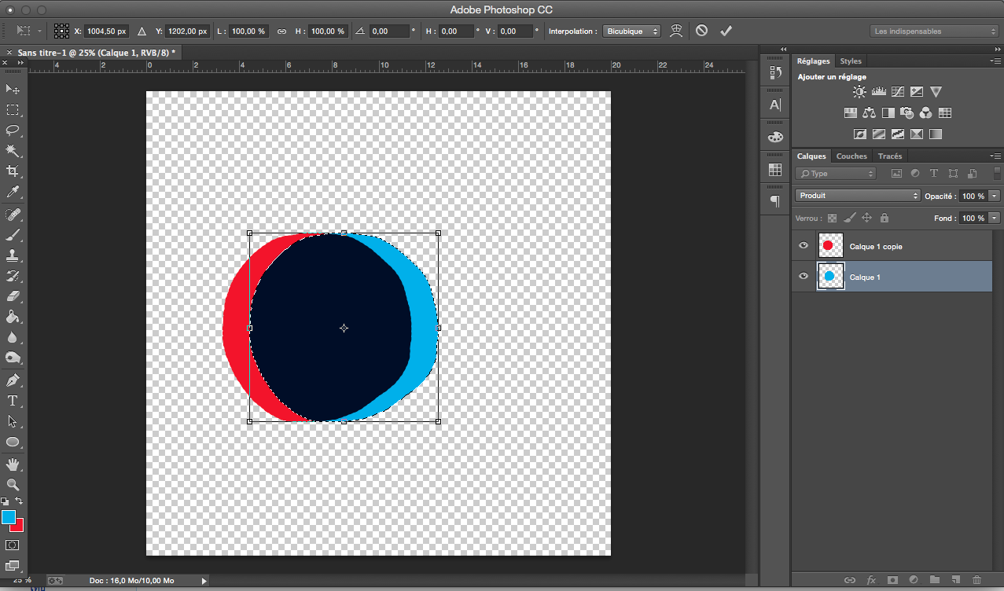The image size is (1004, 591).
Task: Switch to the Styles tab
Action: [x=851, y=61]
